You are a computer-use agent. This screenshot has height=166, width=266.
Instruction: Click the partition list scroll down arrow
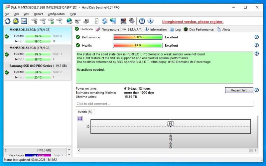69,154
